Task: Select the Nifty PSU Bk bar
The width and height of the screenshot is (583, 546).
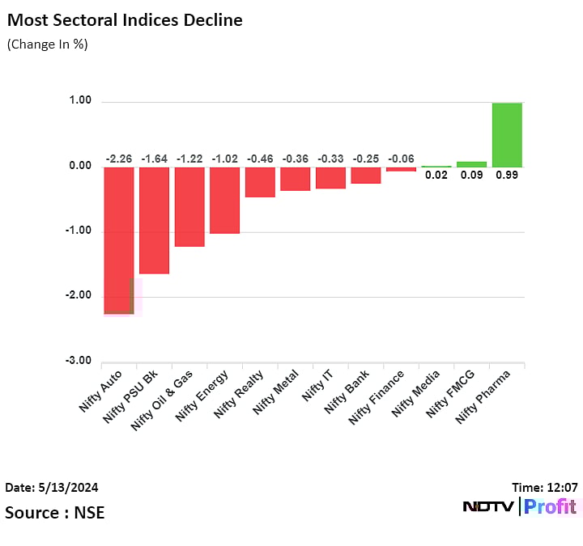Action: pos(154,220)
